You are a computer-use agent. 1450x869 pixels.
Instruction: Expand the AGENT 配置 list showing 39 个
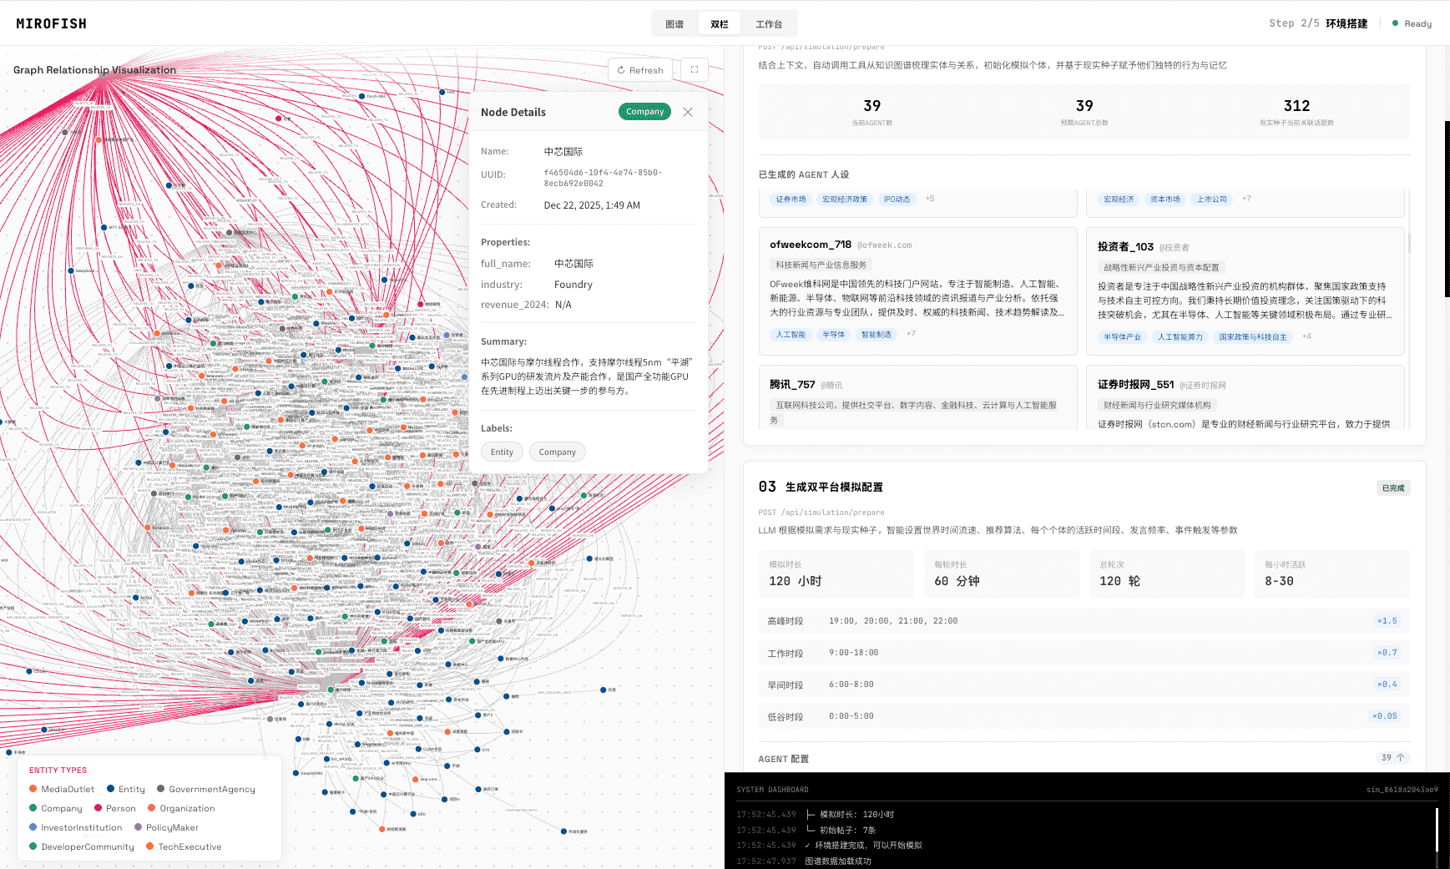1393,758
